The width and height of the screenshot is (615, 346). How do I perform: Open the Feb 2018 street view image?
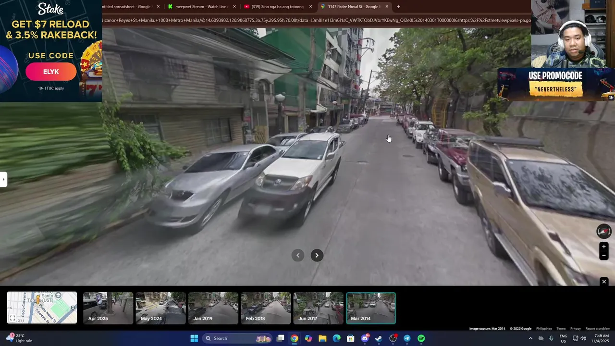coord(266,308)
